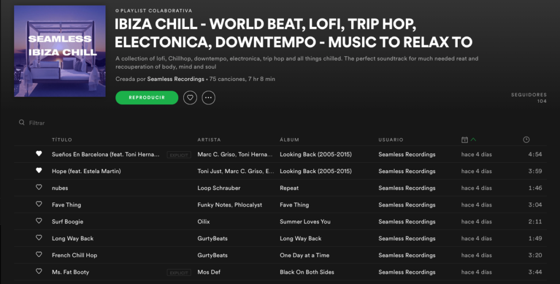Screen dimensions: 560x284
Task: Click the PLAYLIST COLABORATIVA label
Action: tap(156, 11)
